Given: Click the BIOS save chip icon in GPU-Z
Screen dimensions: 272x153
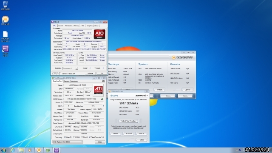Looking at the screenshot, I should tap(102, 99).
